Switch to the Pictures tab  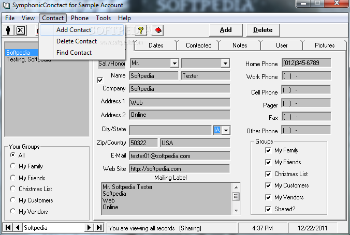tap(325, 45)
